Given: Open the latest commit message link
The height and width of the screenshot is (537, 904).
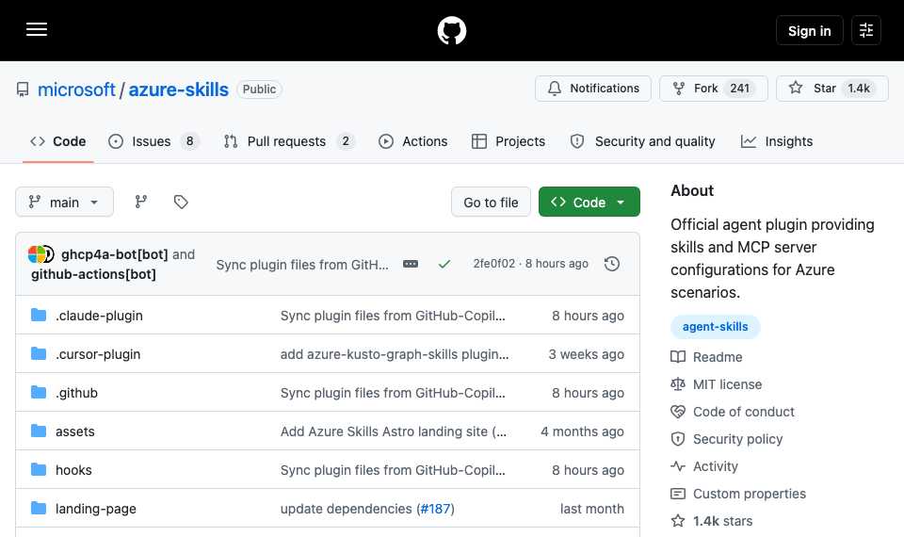Looking at the screenshot, I should 302,264.
